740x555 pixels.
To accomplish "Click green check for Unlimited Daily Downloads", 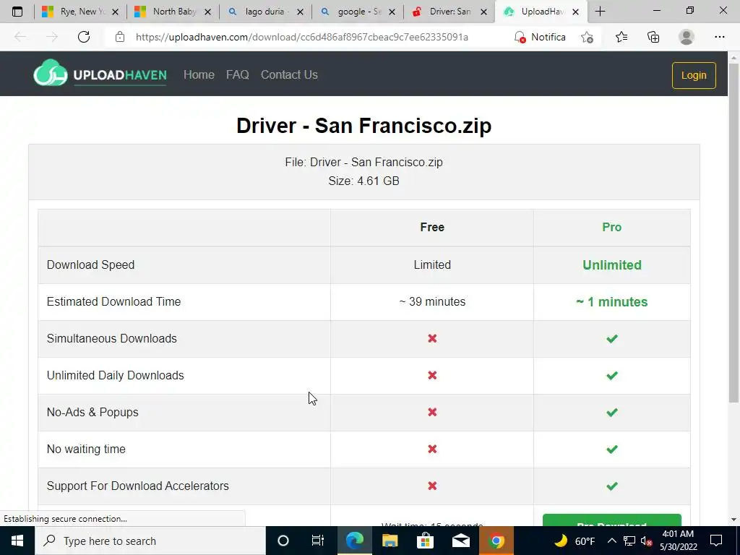I will 611,375.
